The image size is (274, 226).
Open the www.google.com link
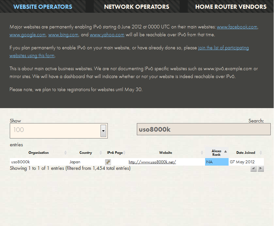[x=28, y=35]
